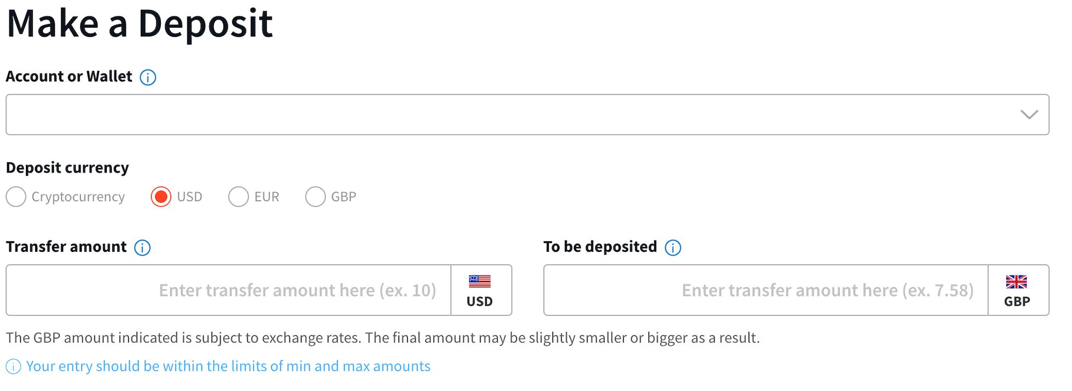
Task: Click the UK flag icon
Action: pos(1017,281)
